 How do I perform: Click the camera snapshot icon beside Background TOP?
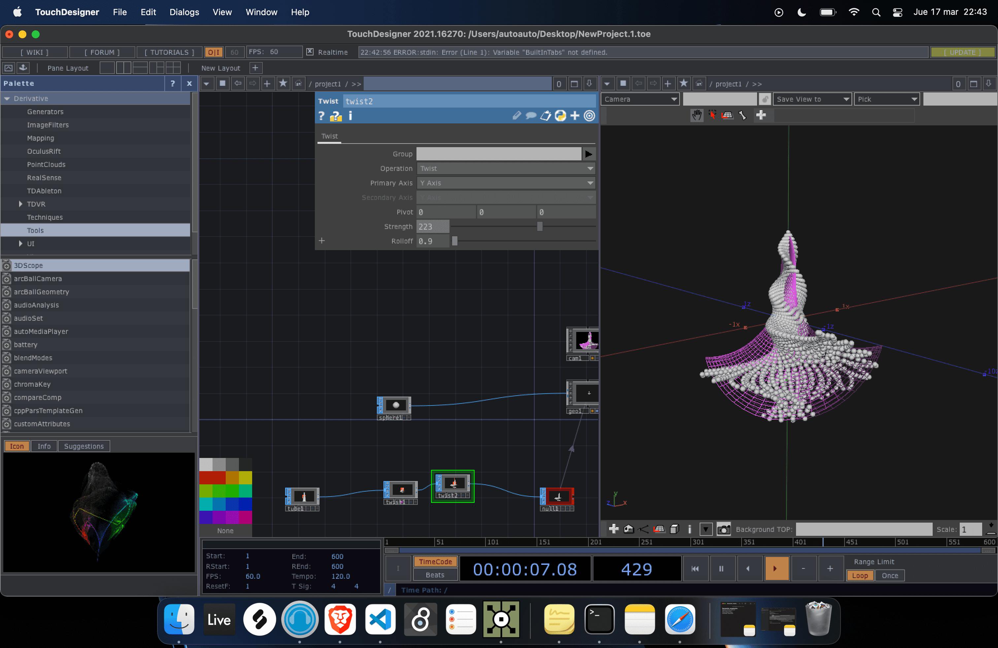(x=723, y=529)
